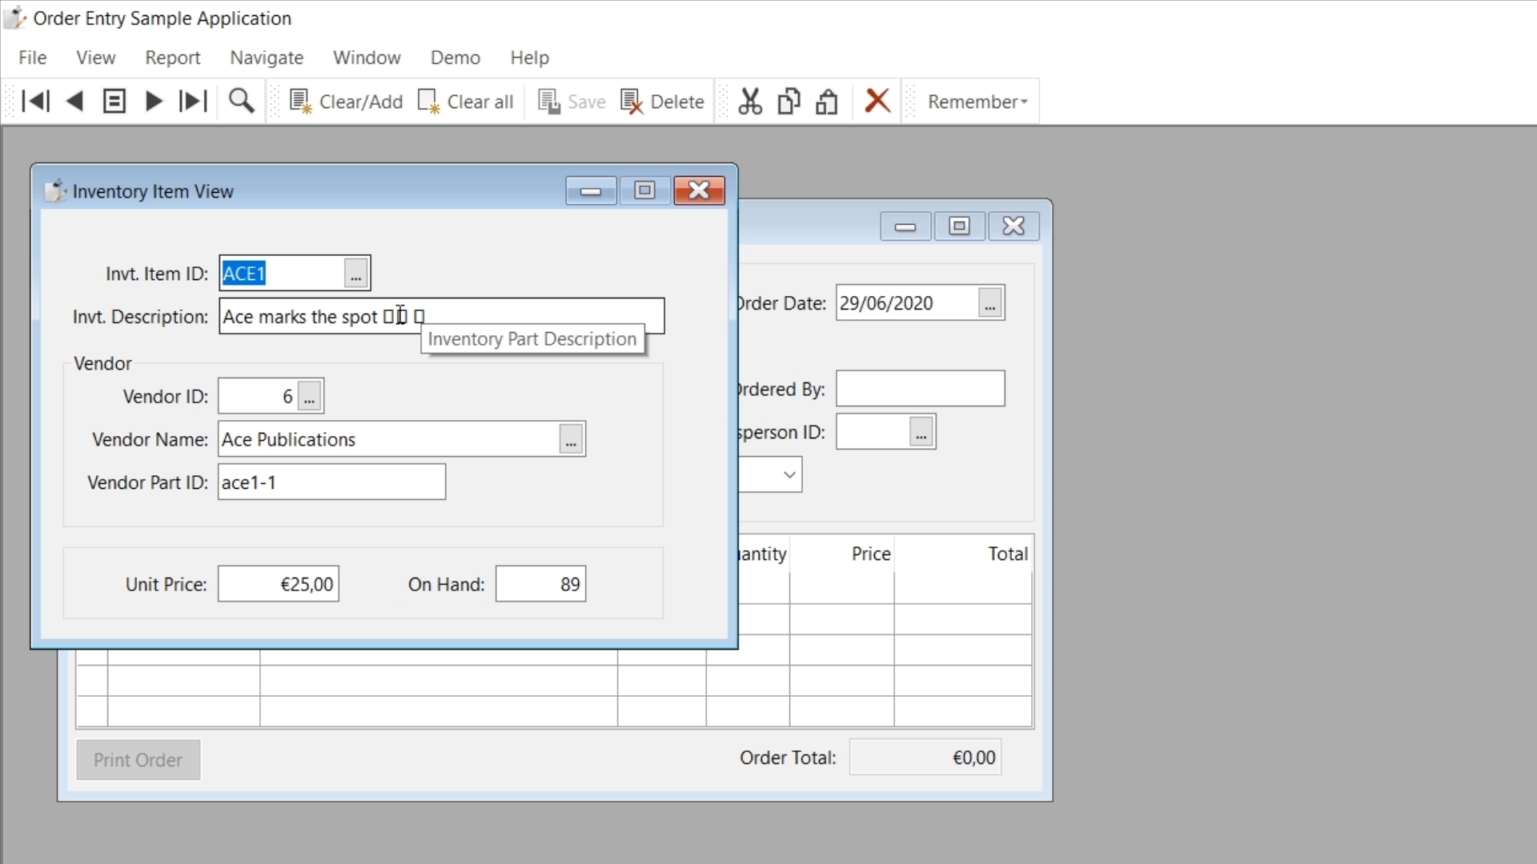Viewport: 1537px width, 864px height.
Task: Click the Delete toolbar button
Action: tap(662, 102)
